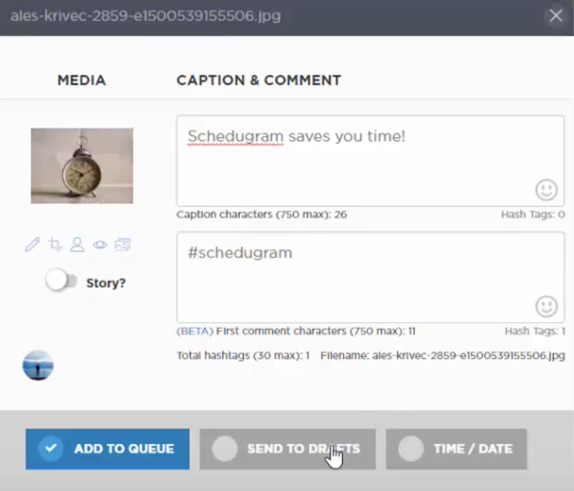The image size is (574, 491).
Task: Open the tag people icon
Action: [77, 245]
